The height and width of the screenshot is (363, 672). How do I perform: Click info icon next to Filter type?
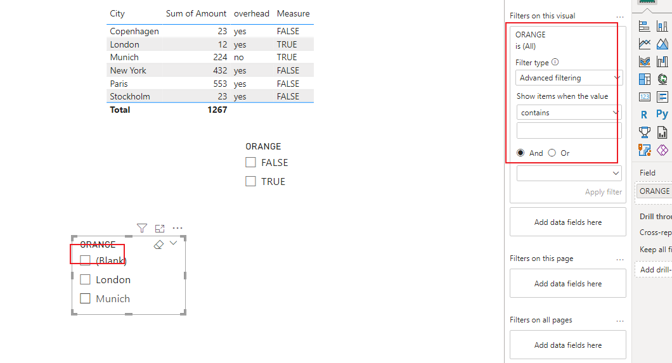pos(555,61)
